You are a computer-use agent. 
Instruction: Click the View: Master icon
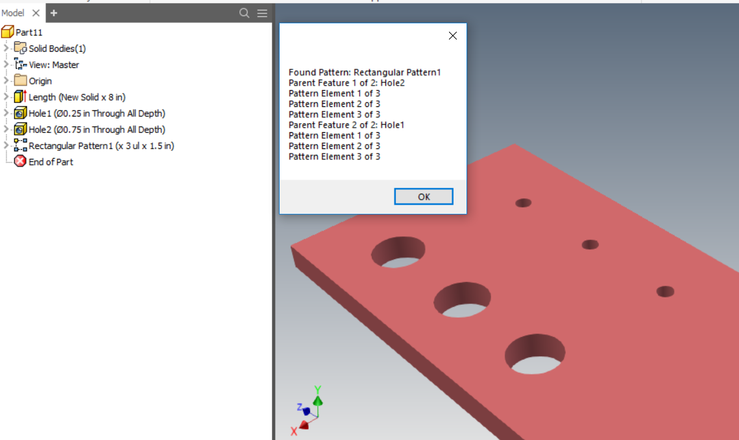click(20, 64)
